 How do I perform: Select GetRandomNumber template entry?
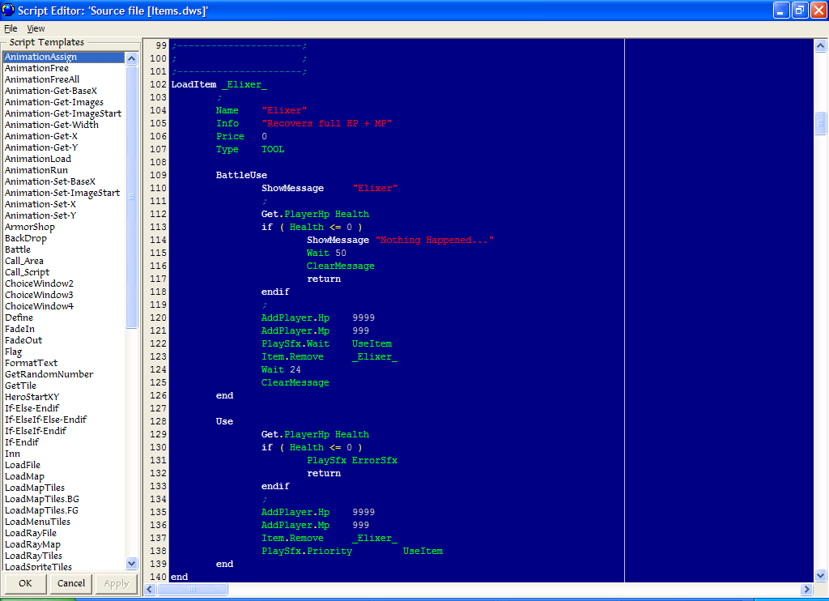coord(49,374)
